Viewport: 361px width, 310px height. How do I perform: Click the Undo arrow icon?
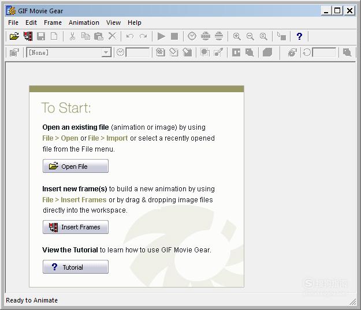pyautogui.click(x=130, y=36)
